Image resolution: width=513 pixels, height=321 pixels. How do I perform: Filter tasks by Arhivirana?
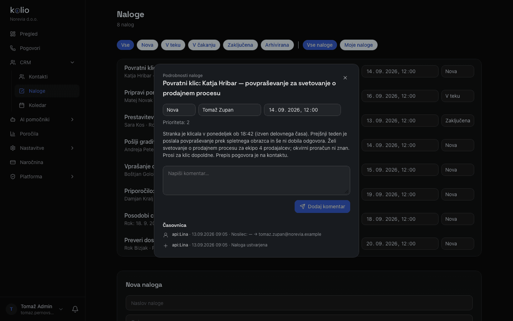pos(277,45)
